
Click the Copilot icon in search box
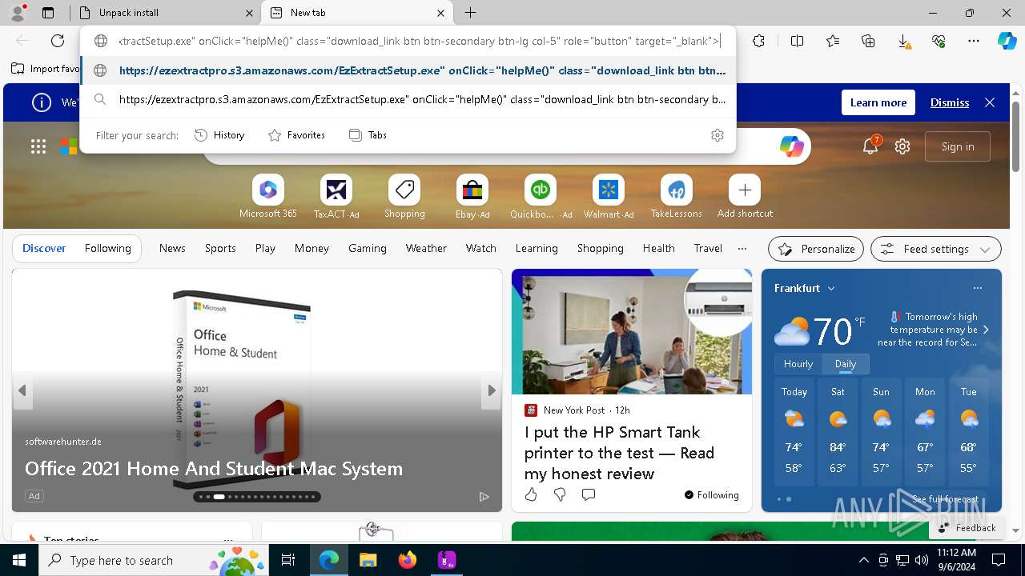click(791, 146)
